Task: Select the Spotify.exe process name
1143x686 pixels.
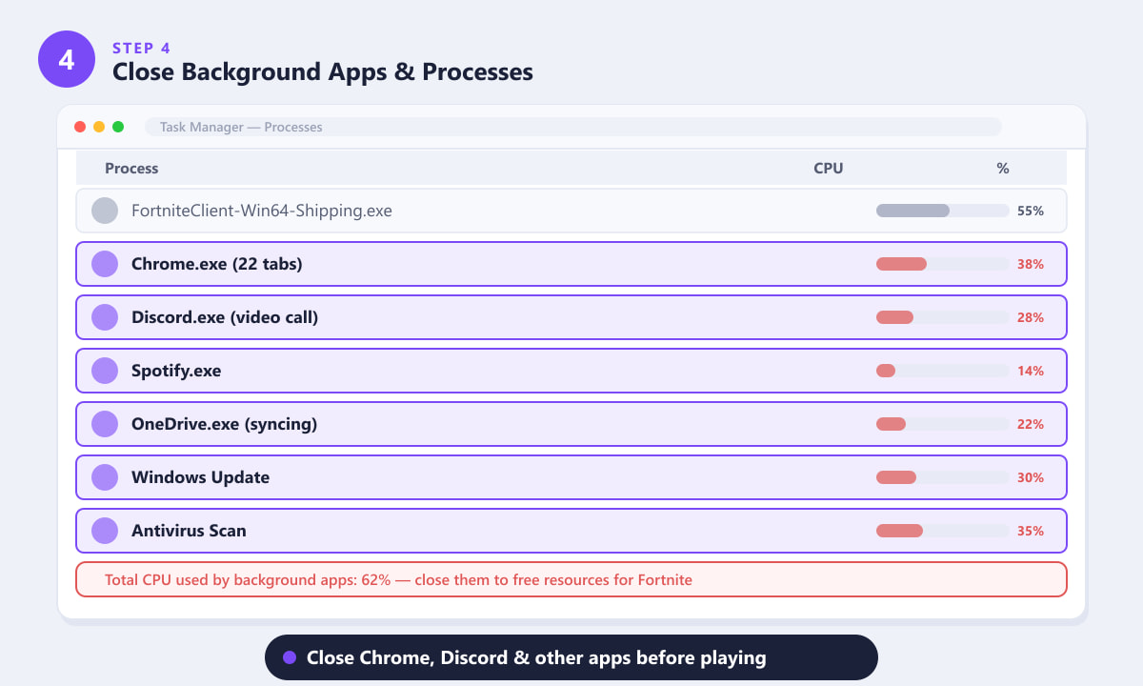Action: tap(176, 371)
